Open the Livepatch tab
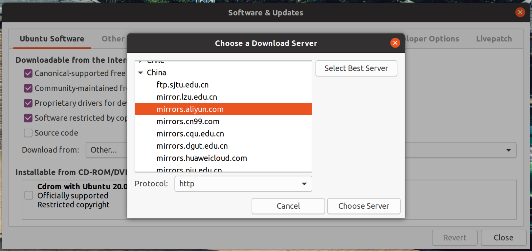 tap(494, 39)
